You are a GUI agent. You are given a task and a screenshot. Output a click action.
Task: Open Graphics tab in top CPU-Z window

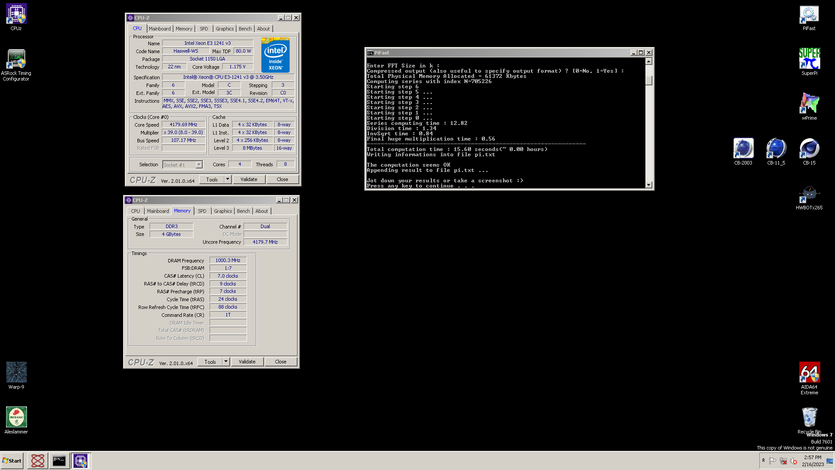[225, 29]
